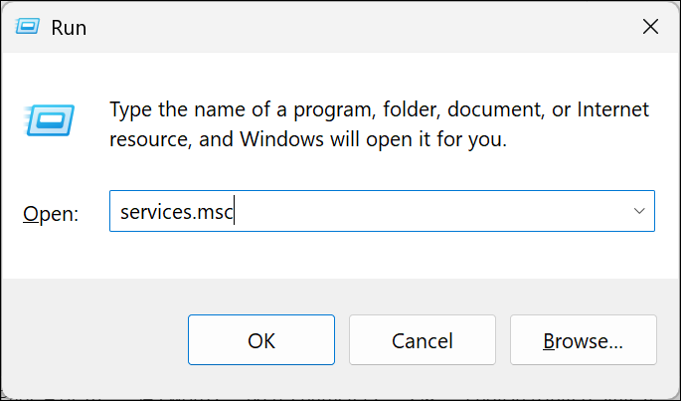Click the empty title bar area

pyautogui.click(x=348, y=28)
